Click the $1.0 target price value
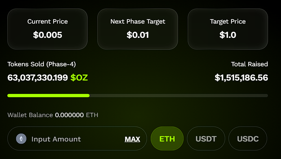Image resolution: width=281 pixels, height=159 pixels. click(228, 35)
